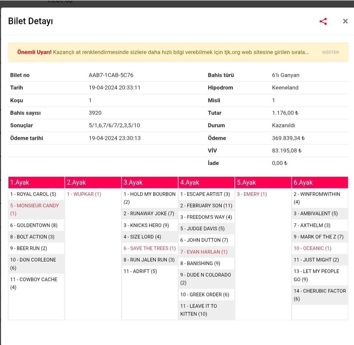Click GÖSTER to expand the warning
Viewport: 354px width, 345px height.
point(330,52)
